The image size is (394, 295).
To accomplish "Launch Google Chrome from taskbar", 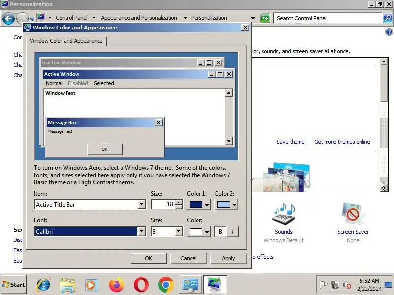I will point(165,285).
